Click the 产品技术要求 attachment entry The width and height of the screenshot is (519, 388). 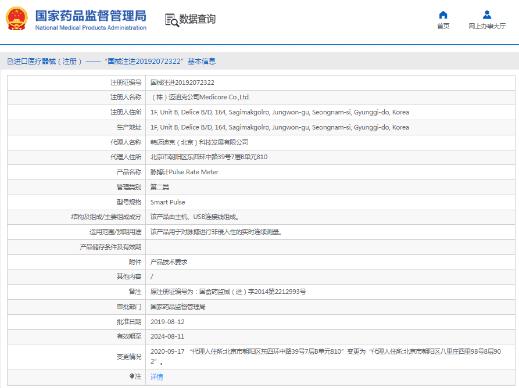click(x=169, y=262)
